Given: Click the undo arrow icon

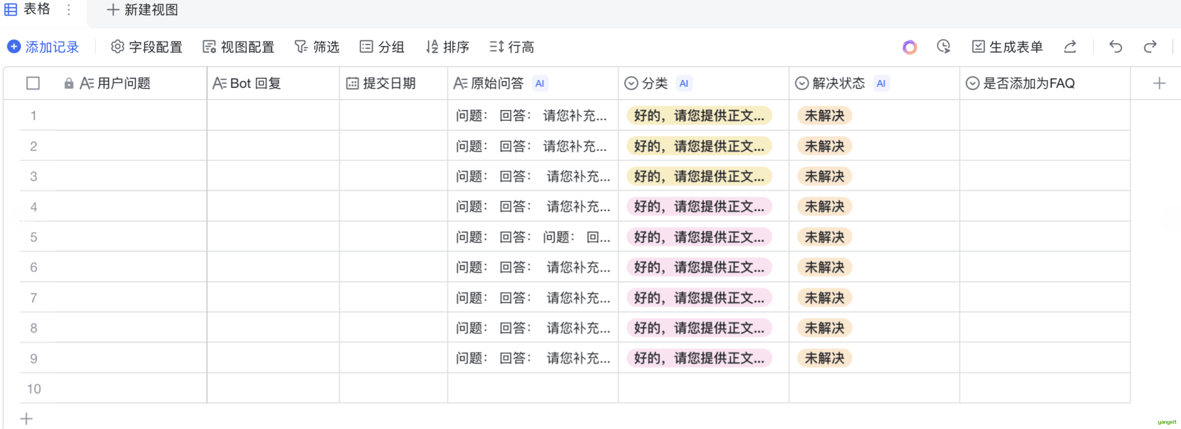Looking at the screenshot, I should [x=1115, y=47].
